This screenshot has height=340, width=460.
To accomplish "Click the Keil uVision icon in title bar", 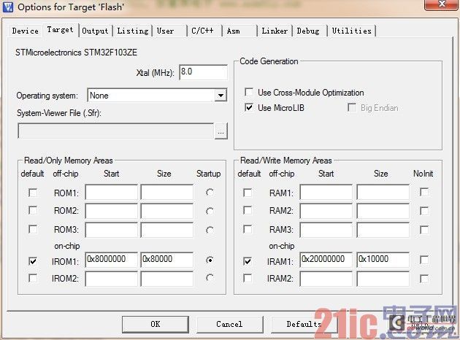I will (x=7, y=7).
